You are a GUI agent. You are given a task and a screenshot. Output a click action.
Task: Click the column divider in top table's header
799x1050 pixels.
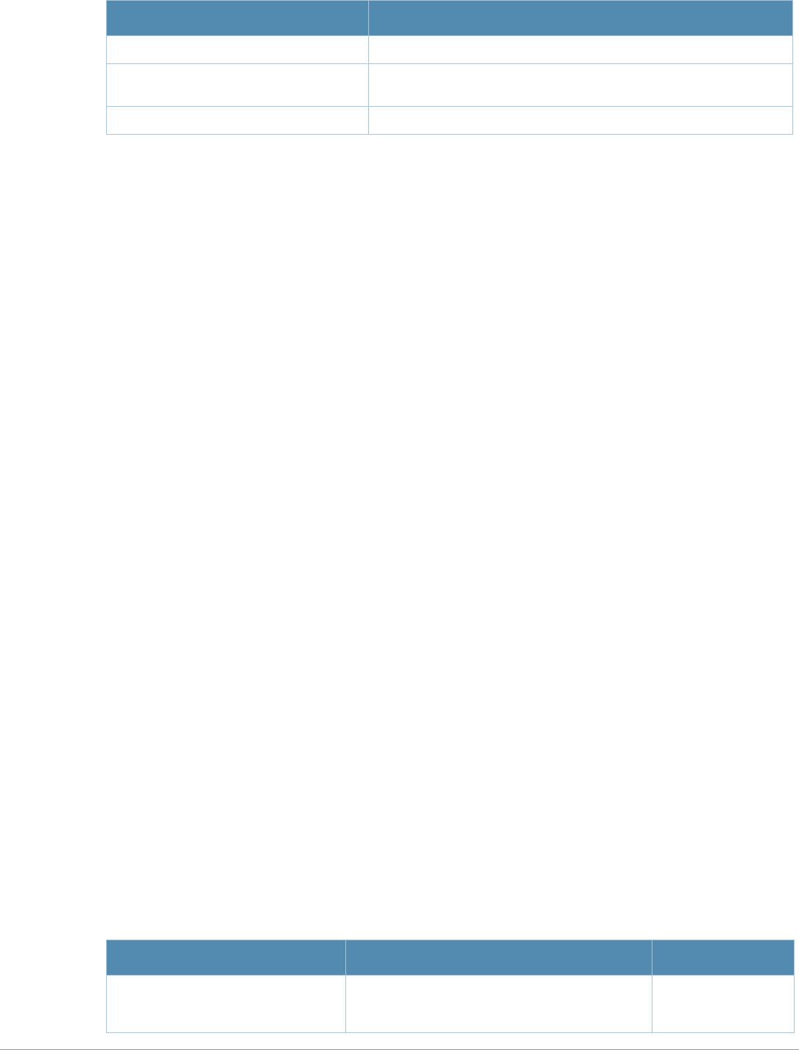[368, 18]
